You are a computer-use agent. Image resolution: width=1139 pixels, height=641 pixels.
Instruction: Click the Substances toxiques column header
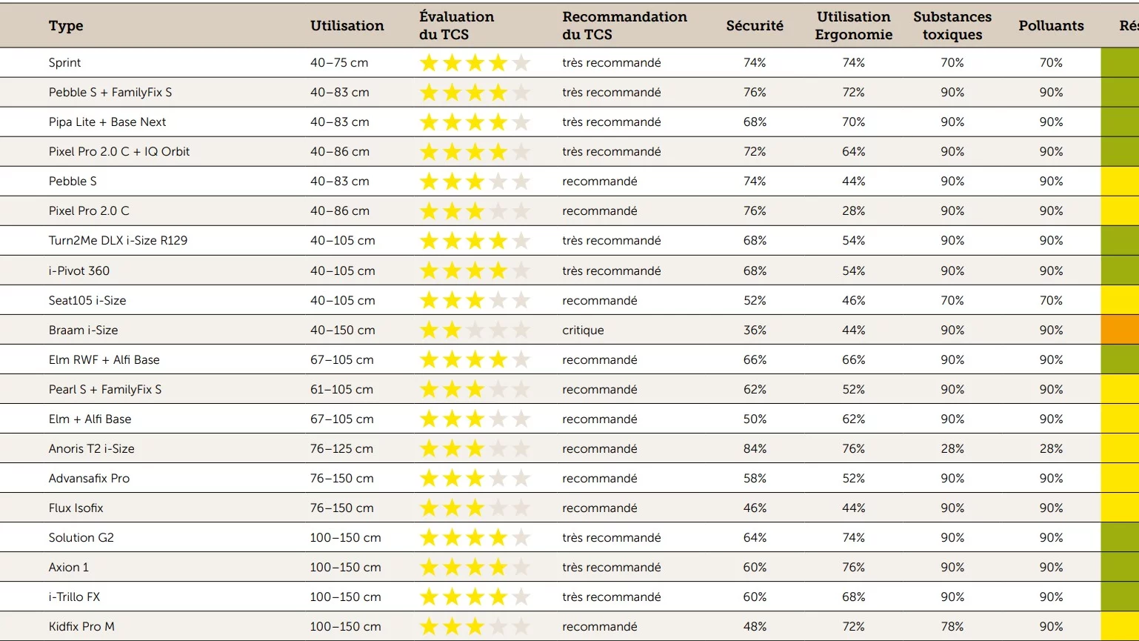(952, 26)
